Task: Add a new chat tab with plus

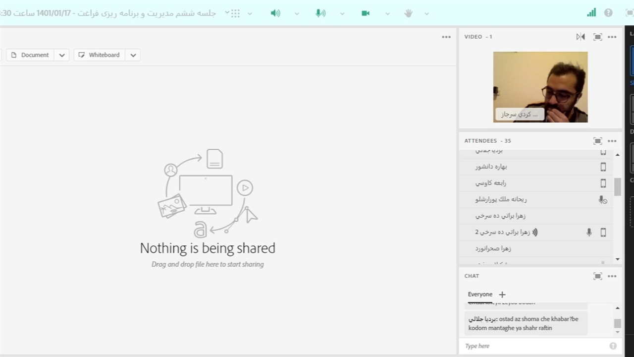Action: [502, 295]
